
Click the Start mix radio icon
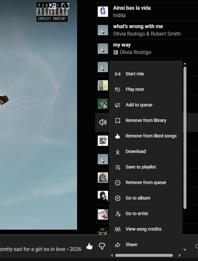tap(118, 74)
